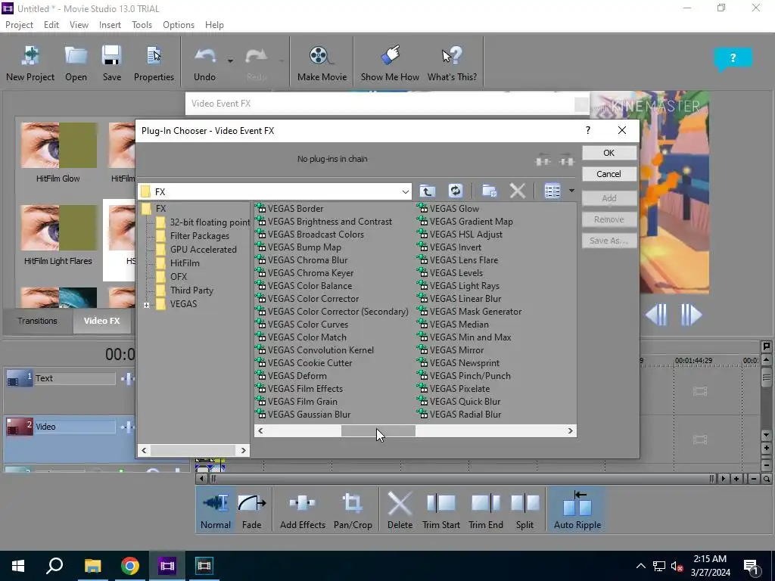Click right arrow of plug-in list scrollbar
Screen dimensions: 775x581
(570, 430)
